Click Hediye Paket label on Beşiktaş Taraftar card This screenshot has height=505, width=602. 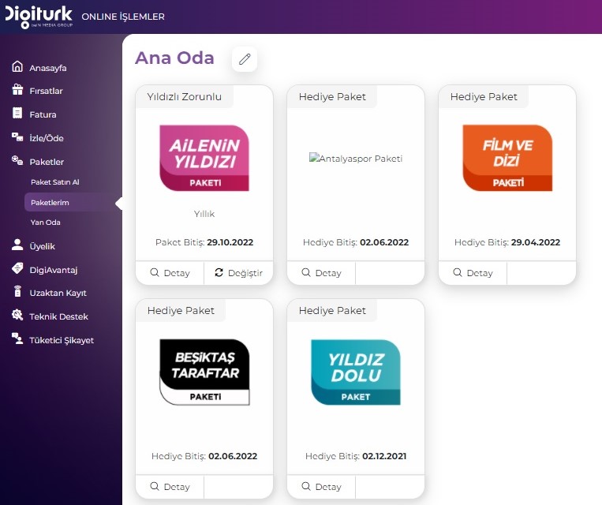click(181, 311)
